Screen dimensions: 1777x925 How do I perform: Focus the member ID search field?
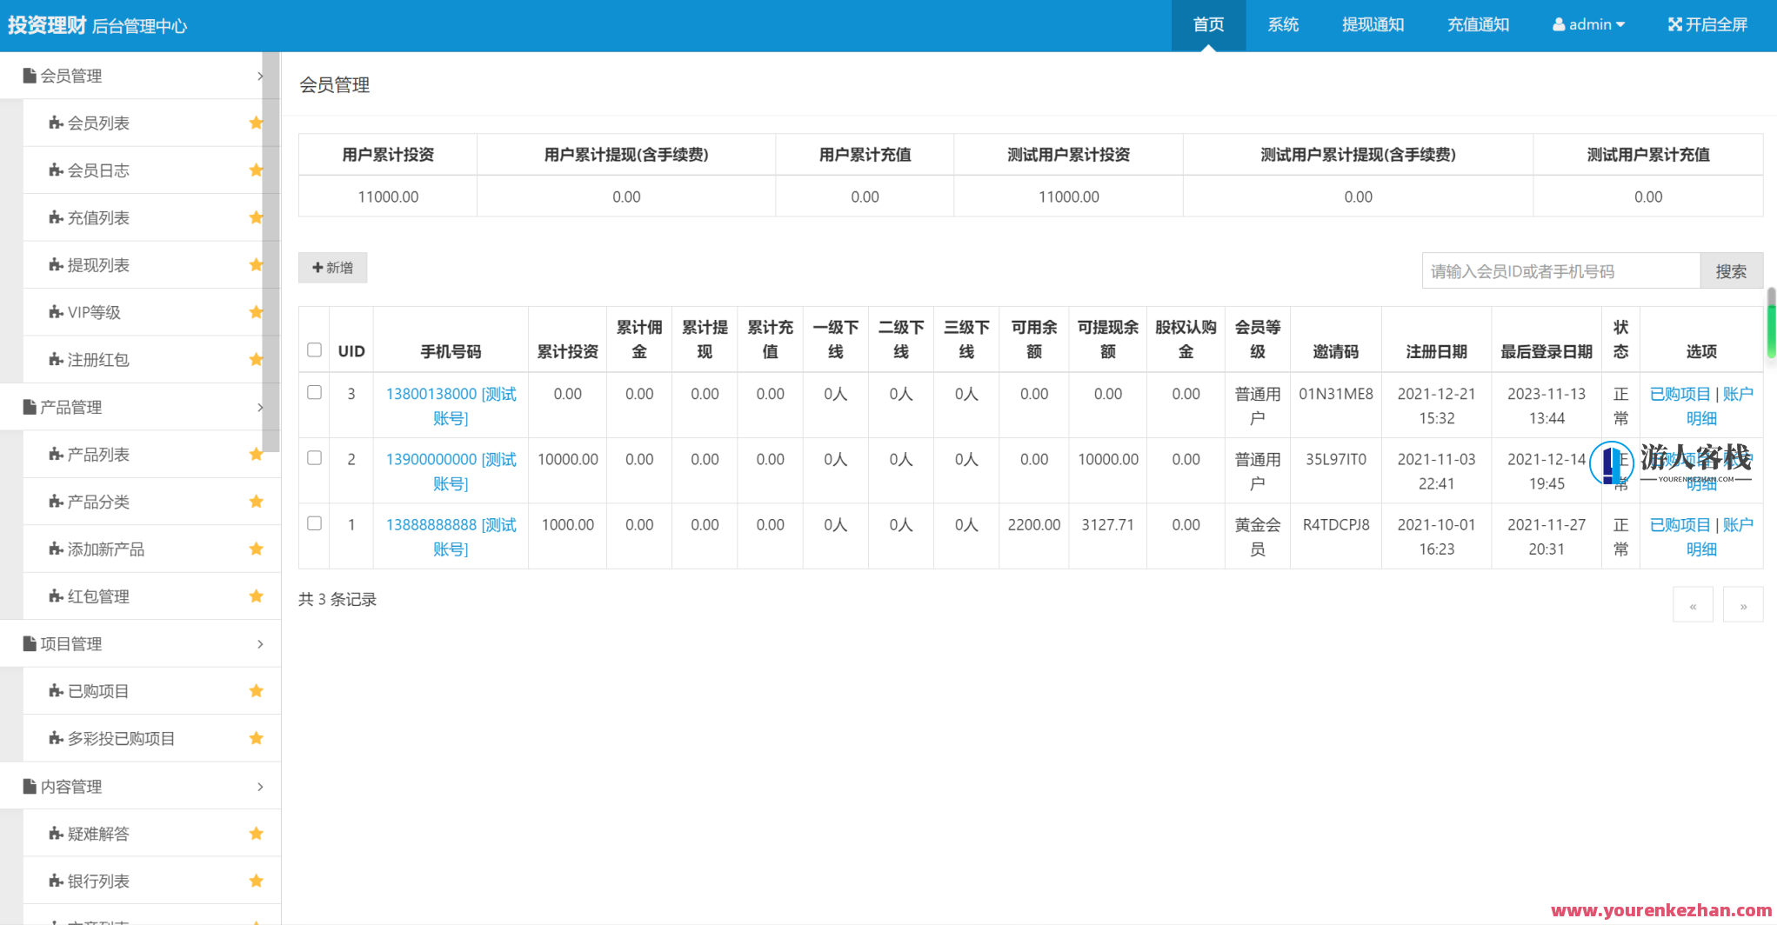[x=1560, y=271]
